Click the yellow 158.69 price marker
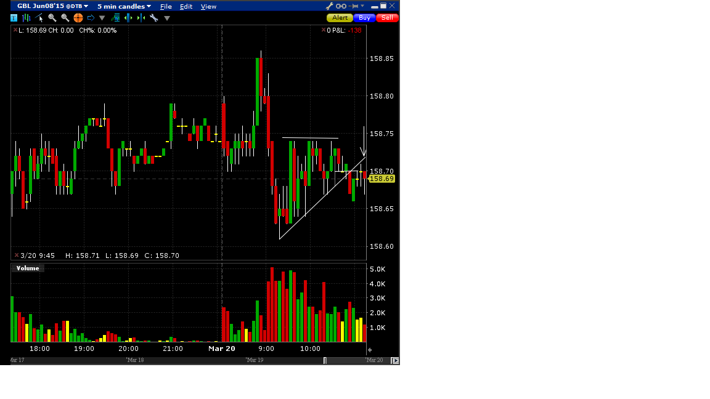 tap(382, 179)
